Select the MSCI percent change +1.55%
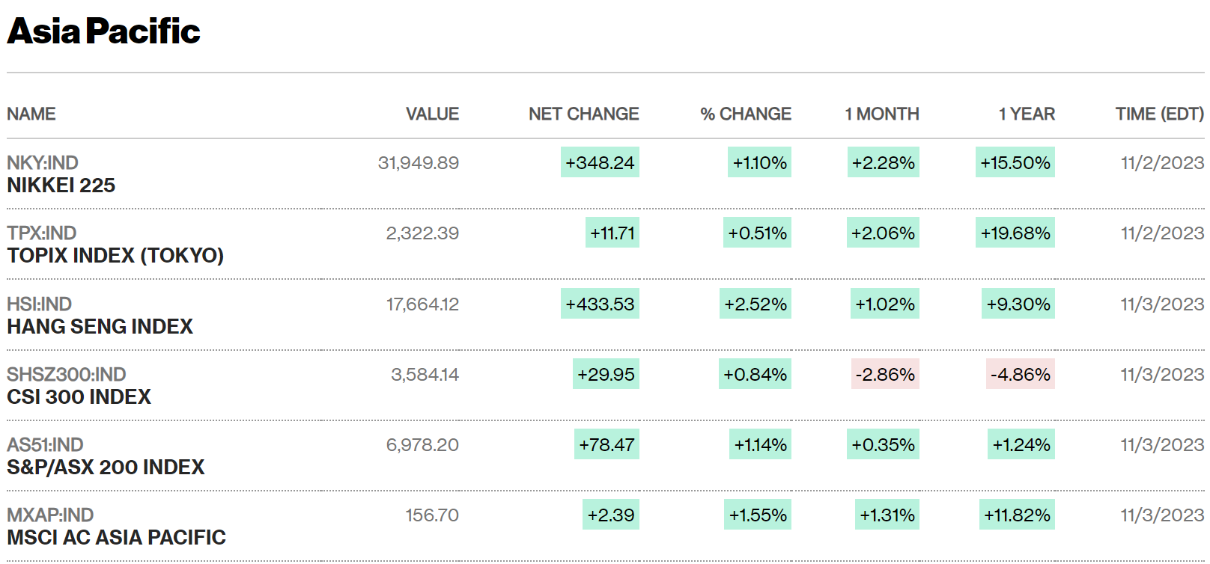Screen dimensions: 1210x564 [x=758, y=515]
